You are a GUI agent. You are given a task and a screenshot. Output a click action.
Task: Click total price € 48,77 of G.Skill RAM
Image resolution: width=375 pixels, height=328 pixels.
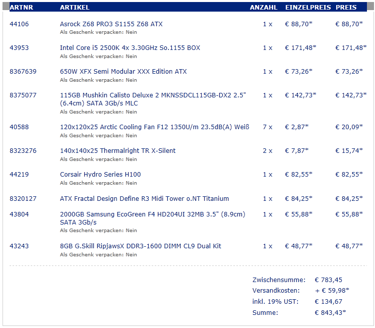(x=349, y=246)
